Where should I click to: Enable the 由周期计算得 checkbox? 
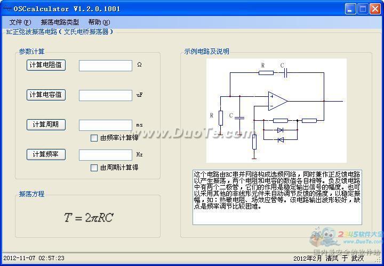point(94,168)
